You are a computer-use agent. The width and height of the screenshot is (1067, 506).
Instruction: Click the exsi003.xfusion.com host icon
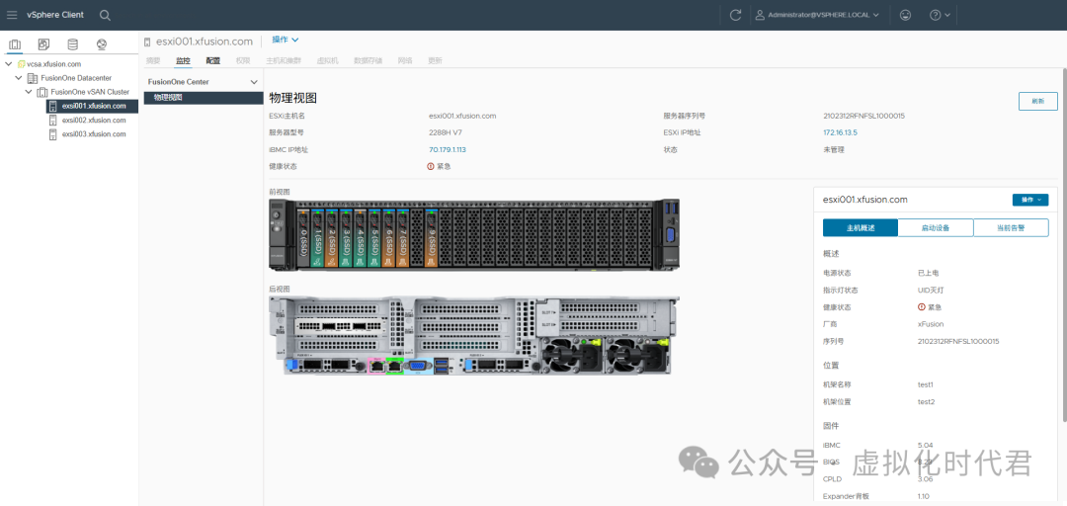[53, 134]
